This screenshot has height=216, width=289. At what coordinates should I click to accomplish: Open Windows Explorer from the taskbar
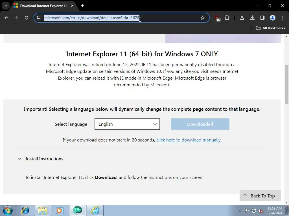[x=43, y=210]
